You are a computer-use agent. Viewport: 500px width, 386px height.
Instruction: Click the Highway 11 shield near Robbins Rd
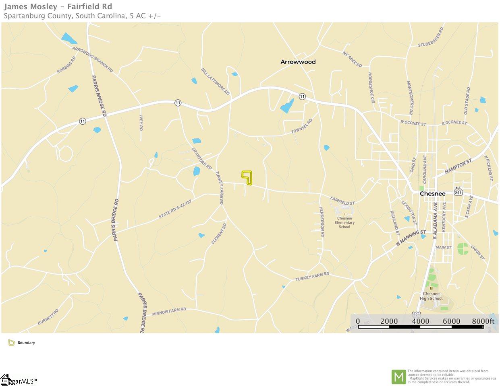pyautogui.click(x=82, y=121)
